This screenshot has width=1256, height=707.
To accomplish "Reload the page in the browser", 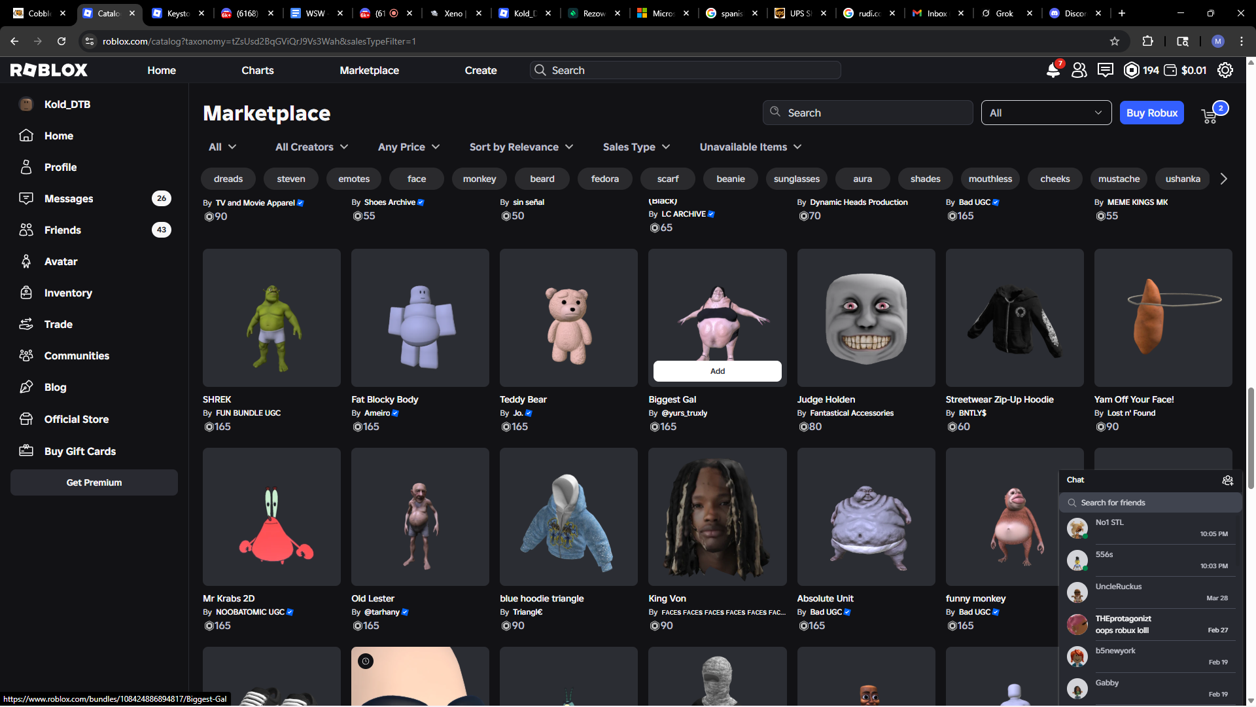I will coord(61,41).
